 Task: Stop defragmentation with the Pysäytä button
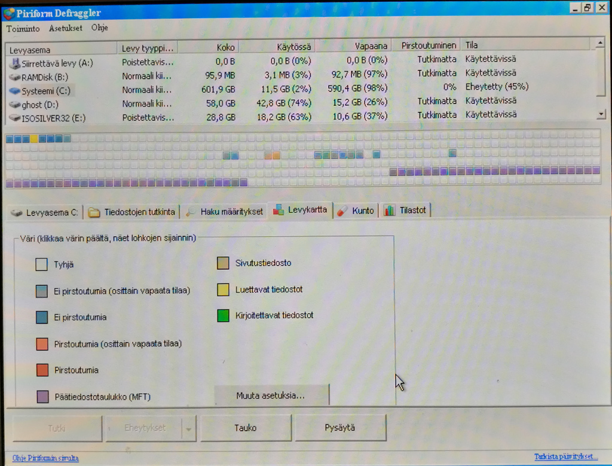(340, 428)
